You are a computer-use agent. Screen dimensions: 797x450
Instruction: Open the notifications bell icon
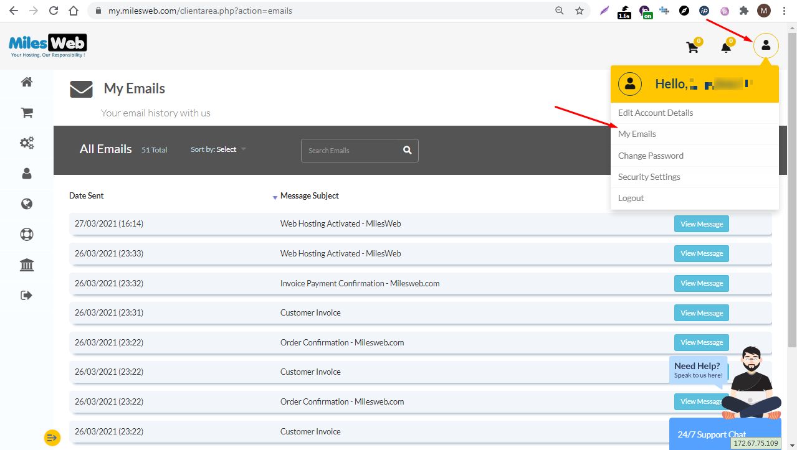tap(726, 47)
